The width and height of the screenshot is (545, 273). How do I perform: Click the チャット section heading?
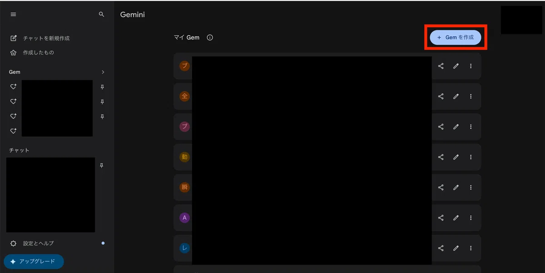(x=19, y=150)
